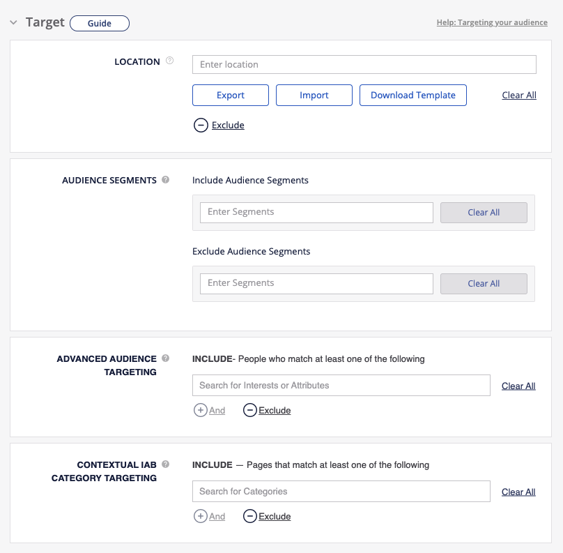This screenshot has width=563, height=553.
Task: Import locations from file
Action: [x=314, y=95]
